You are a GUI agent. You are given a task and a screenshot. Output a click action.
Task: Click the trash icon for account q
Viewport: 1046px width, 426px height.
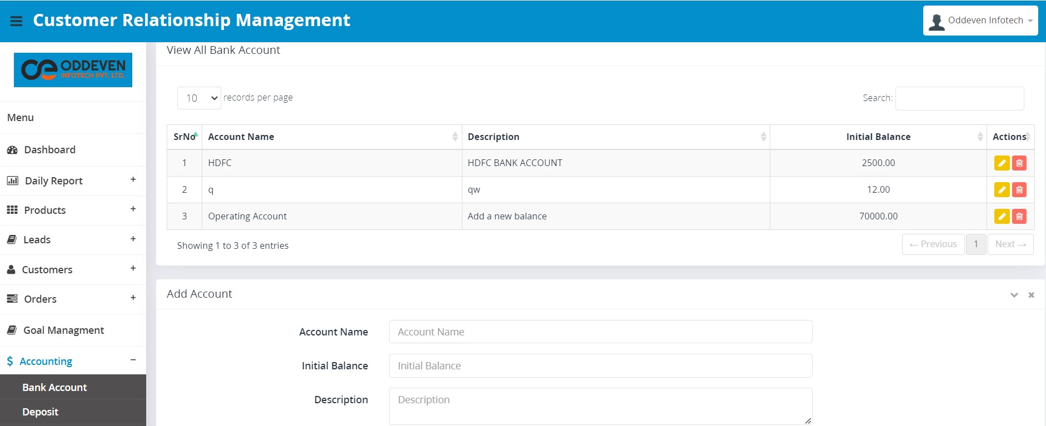tap(1019, 190)
